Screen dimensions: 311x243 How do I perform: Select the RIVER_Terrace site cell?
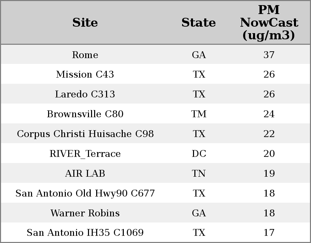[85, 153]
